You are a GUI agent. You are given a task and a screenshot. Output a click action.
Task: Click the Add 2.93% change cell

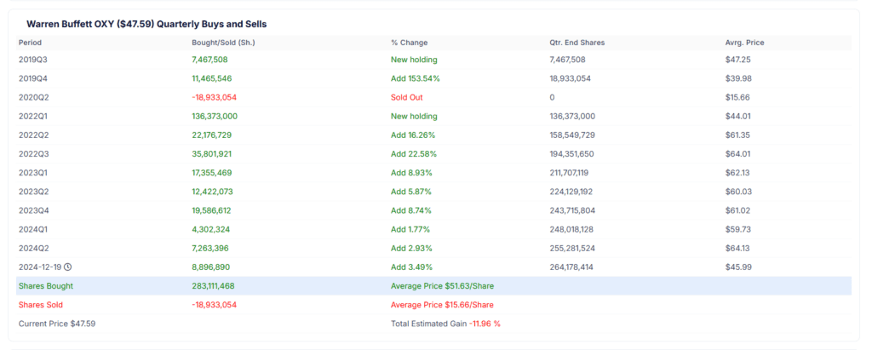coord(411,248)
